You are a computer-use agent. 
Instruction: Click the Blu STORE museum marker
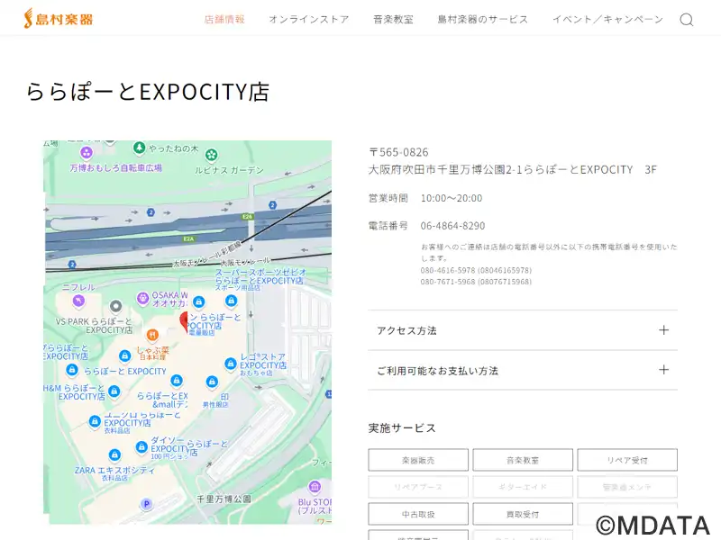click(x=315, y=487)
